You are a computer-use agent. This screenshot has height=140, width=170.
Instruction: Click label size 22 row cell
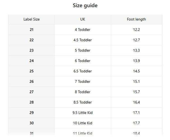point(32,40)
